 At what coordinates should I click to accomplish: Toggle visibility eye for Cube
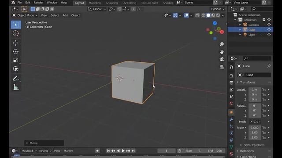(x=269, y=29)
